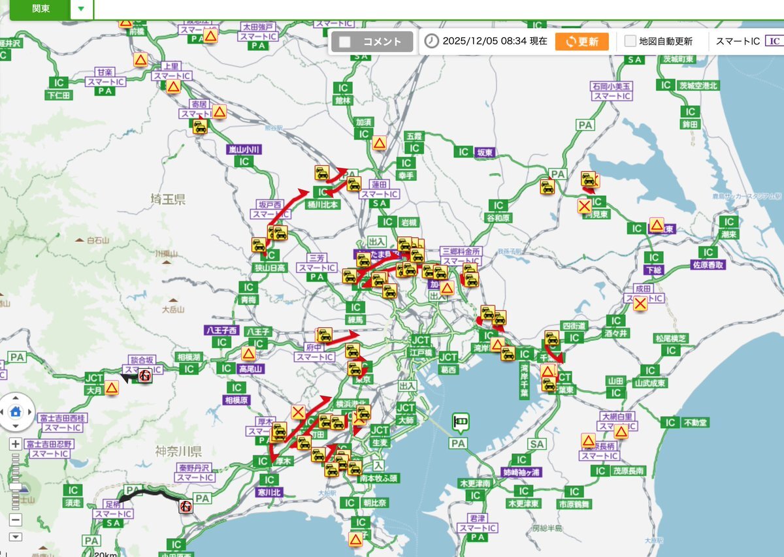Viewport: 784px width, 557px height.
Task: Pan the map up with arrow
Action: (16, 398)
